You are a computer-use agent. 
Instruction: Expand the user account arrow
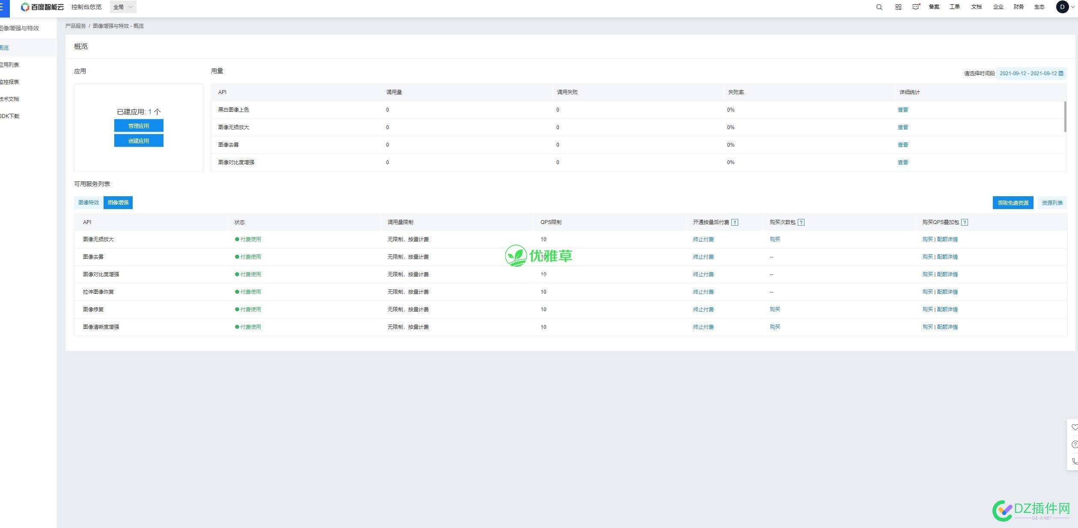(x=1072, y=7)
